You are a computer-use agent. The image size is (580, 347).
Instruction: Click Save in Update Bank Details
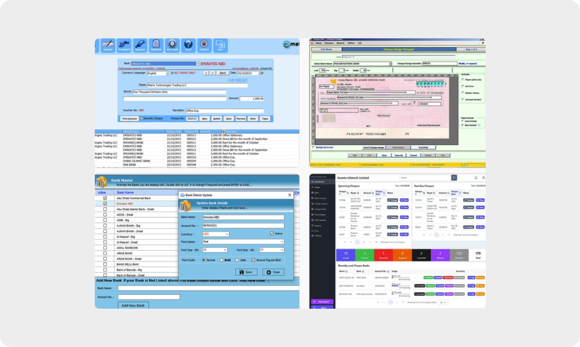pyautogui.click(x=246, y=272)
